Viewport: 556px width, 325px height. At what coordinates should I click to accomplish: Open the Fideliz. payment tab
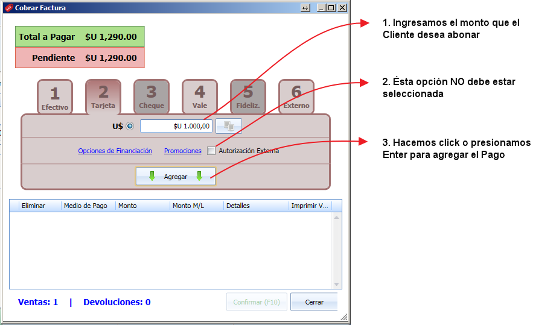tap(248, 96)
